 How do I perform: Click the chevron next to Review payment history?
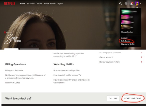tap(141, 62)
